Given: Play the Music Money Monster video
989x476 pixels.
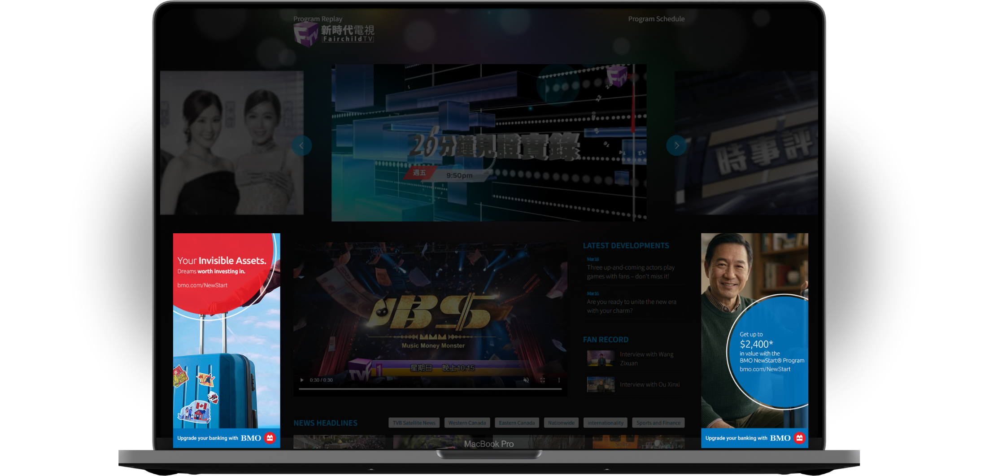Looking at the screenshot, I should 302,380.
